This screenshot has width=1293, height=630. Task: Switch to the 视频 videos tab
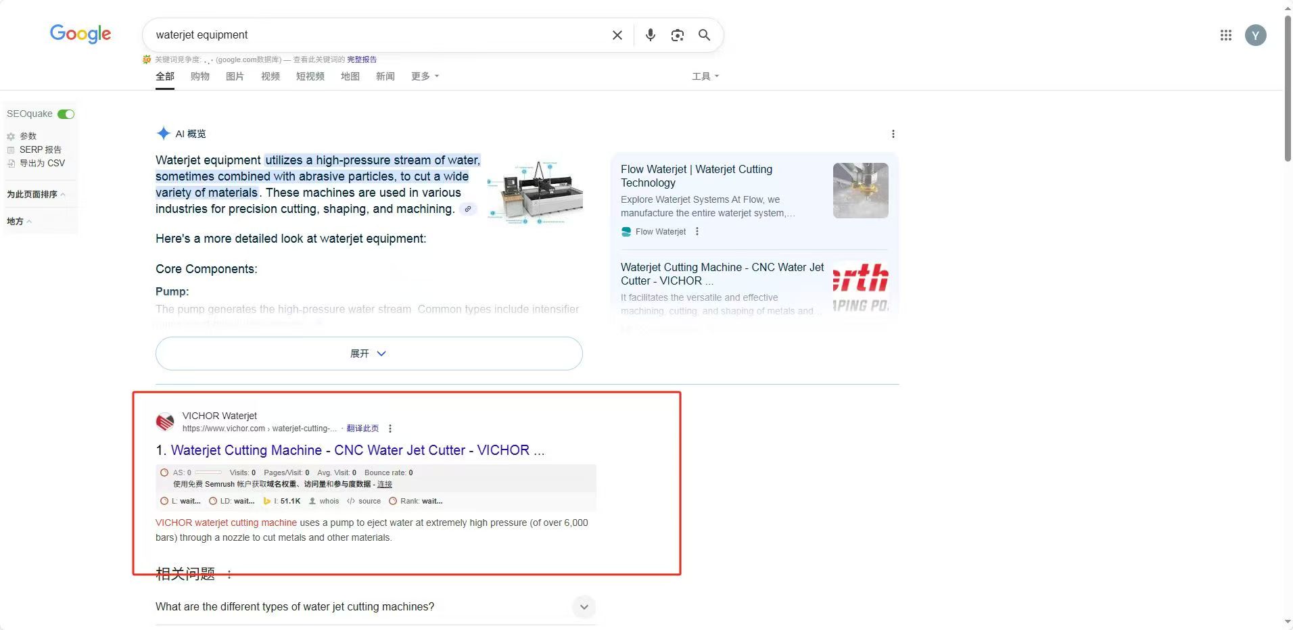click(x=270, y=76)
